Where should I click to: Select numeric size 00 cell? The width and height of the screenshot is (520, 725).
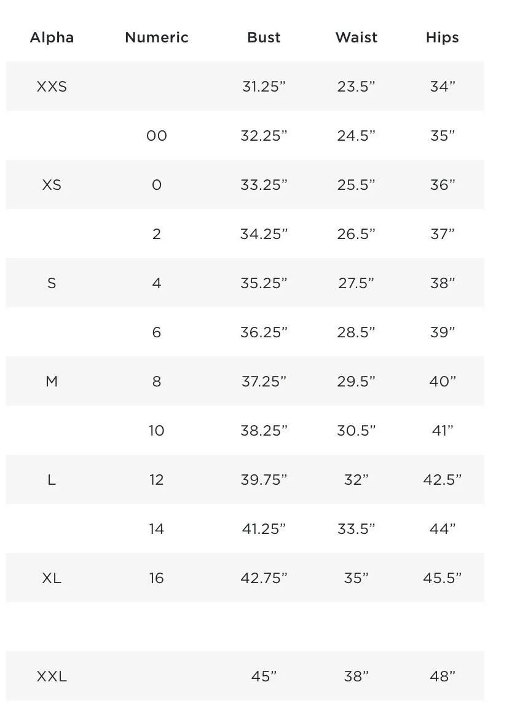tap(156, 135)
